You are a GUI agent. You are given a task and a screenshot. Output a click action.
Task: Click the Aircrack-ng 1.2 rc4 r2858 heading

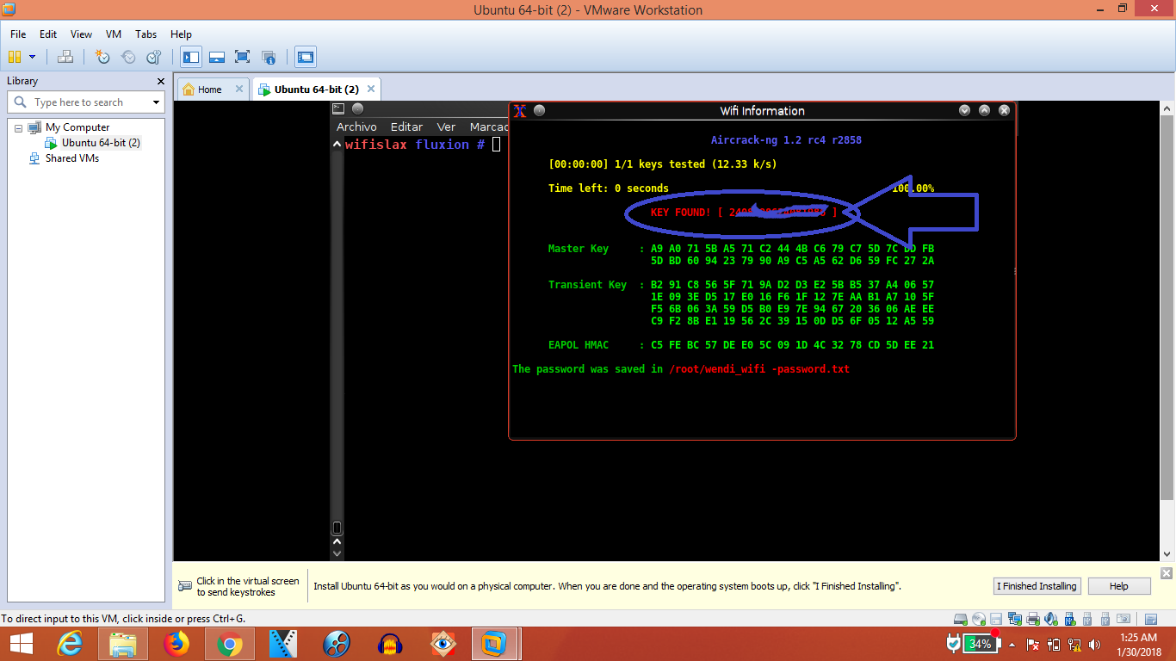[786, 140]
